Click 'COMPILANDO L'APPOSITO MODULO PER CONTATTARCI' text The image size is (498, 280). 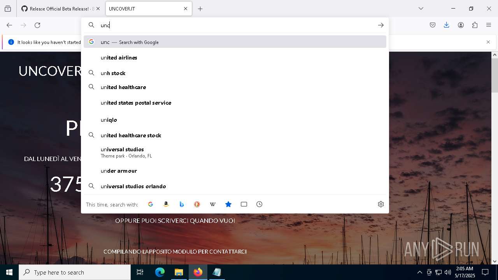(x=175, y=252)
